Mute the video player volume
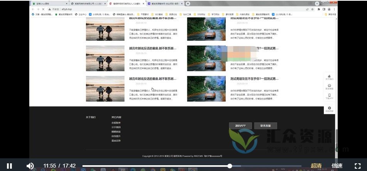 30,166
